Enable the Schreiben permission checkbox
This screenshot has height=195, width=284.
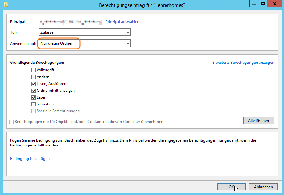(33, 104)
